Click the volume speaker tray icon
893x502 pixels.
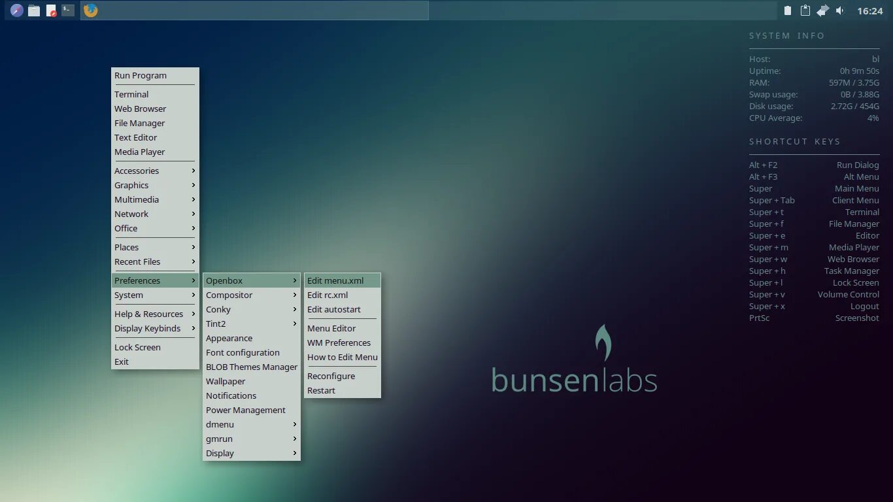pyautogui.click(x=840, y=10)
